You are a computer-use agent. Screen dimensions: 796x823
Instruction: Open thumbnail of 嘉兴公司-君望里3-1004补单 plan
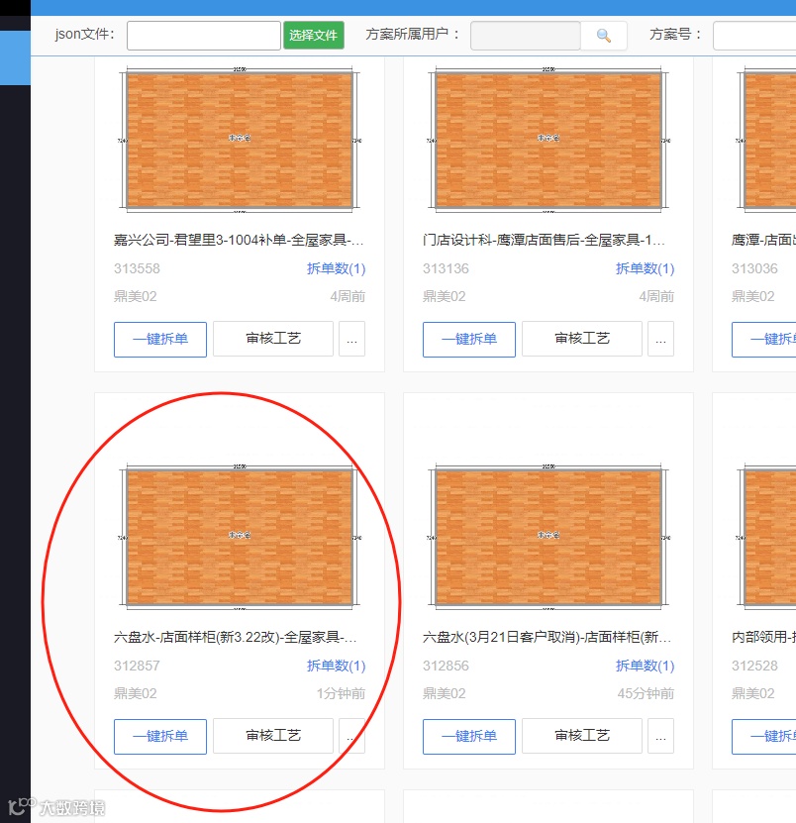pyautogui.click(x=240, y=141)
